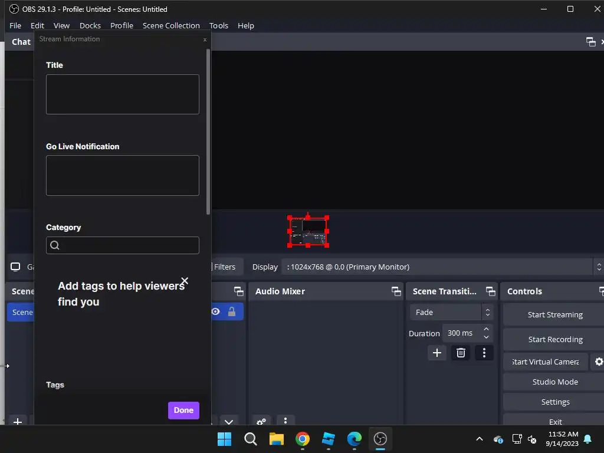Click Start Recording
The image size is (604, 453).
554,339
